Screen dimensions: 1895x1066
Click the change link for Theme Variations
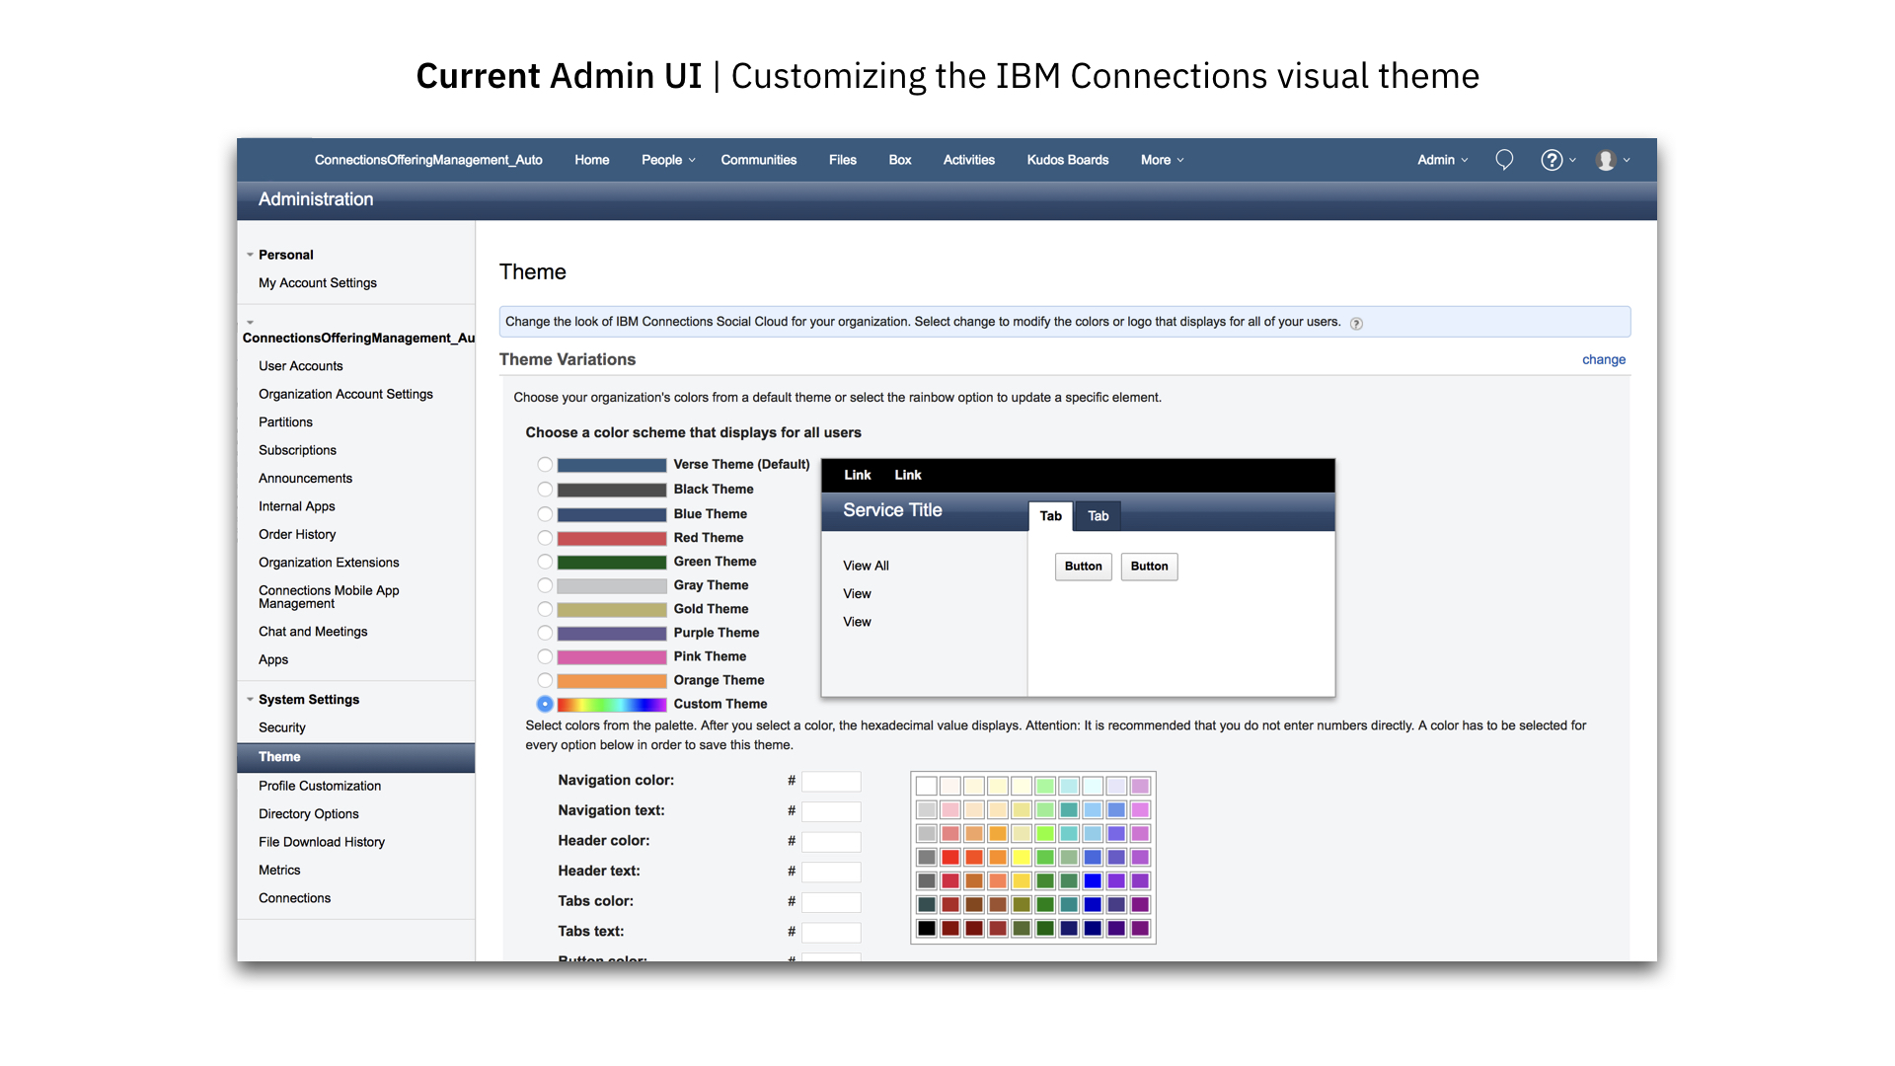tap(1603, 359)
